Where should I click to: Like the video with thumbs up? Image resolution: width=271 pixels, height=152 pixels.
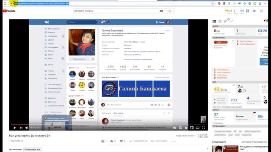[x=111, y=141]
